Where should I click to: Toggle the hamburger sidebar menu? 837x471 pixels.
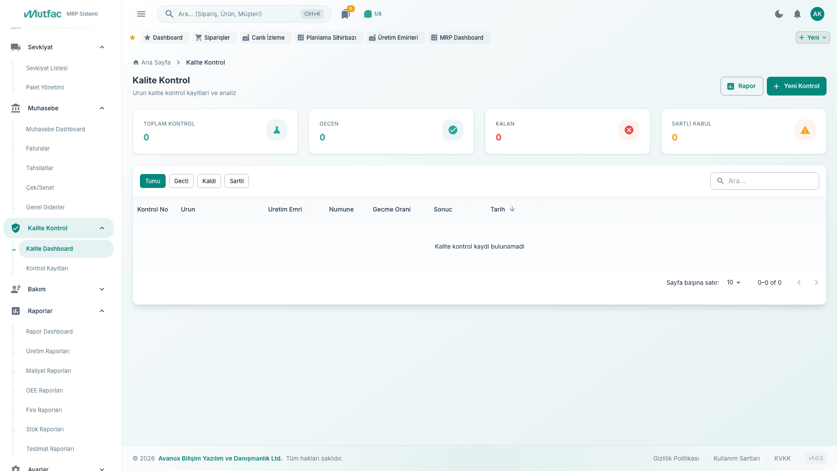pos(141,14)
